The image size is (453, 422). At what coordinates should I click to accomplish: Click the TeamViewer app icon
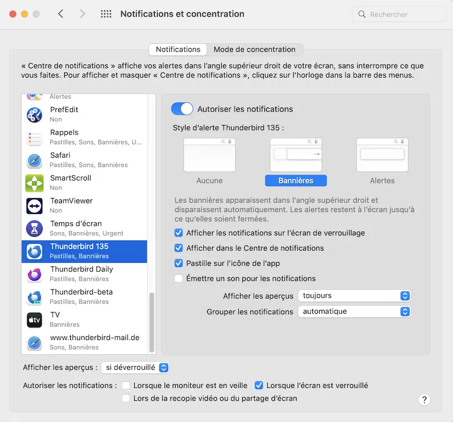(34, 206)
